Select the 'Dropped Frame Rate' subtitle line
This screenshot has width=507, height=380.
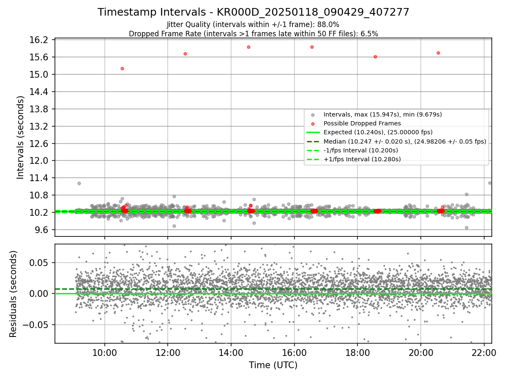[253, 33]
